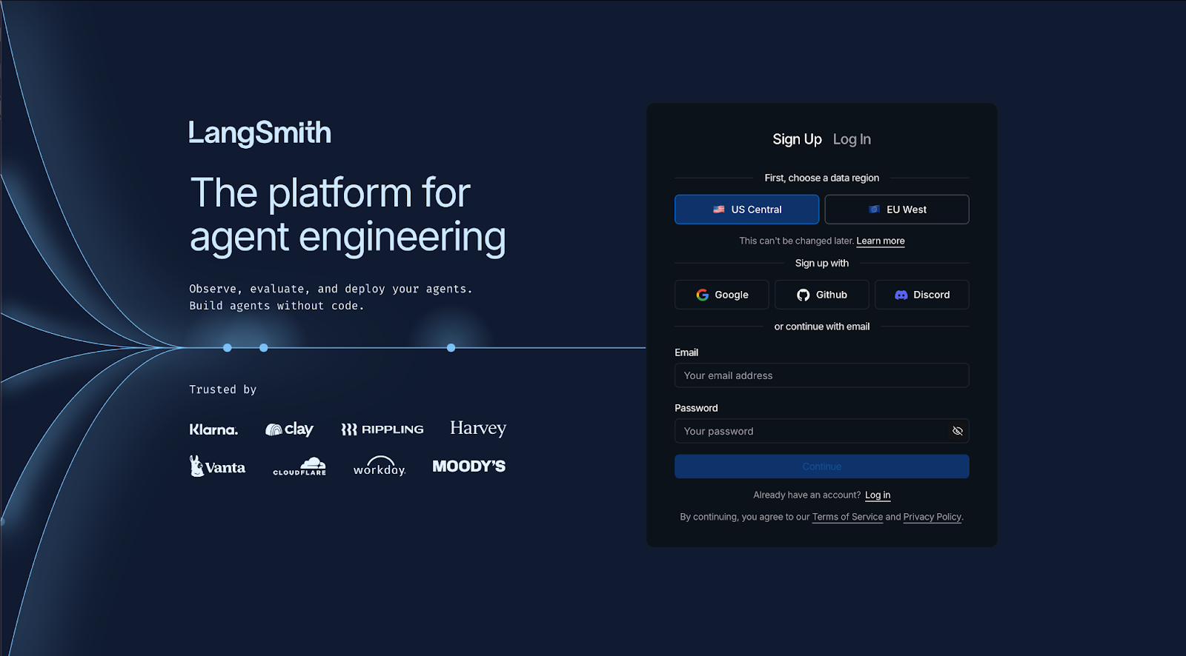This screenshot has width=1186, height=656.
Task: Click the Clay logo
Action: pyautogui.click(x=289, y=429)
